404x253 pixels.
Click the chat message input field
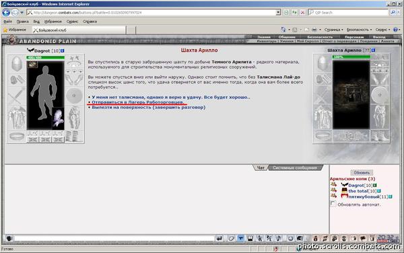[x=114, y=239]
